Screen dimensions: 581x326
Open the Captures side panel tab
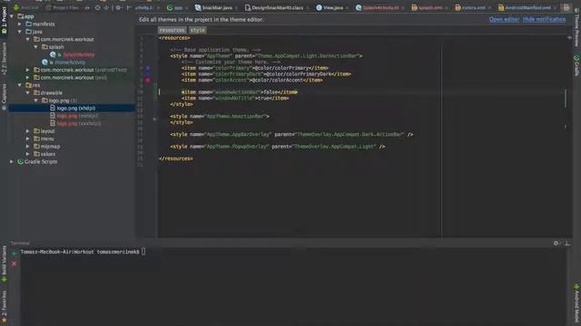point(4,97)
